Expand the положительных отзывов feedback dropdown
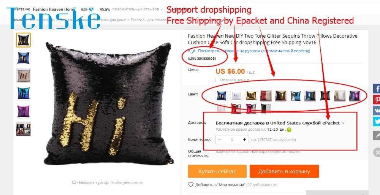 [x=138, y=10]
